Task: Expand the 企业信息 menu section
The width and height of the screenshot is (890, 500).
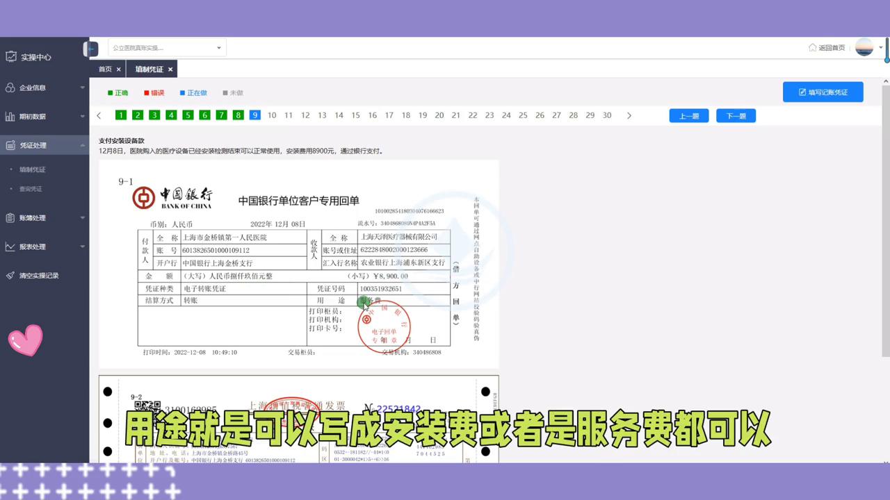Action: (81, 87)
